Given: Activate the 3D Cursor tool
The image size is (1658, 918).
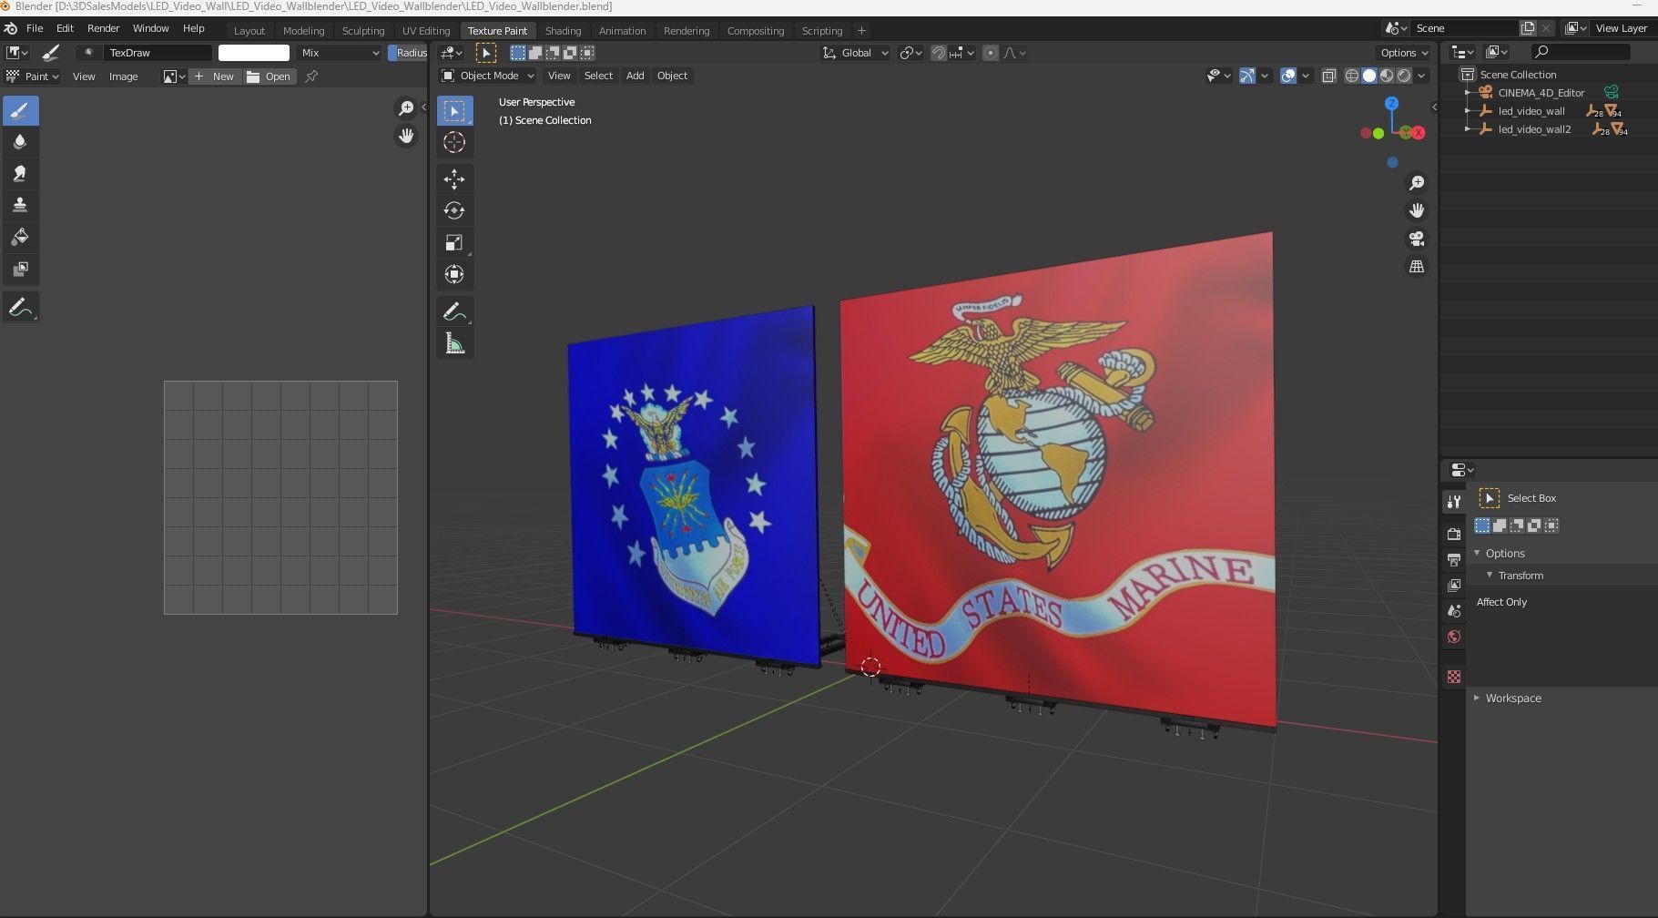Looking at the screenshot, I should tap(454, 143).
